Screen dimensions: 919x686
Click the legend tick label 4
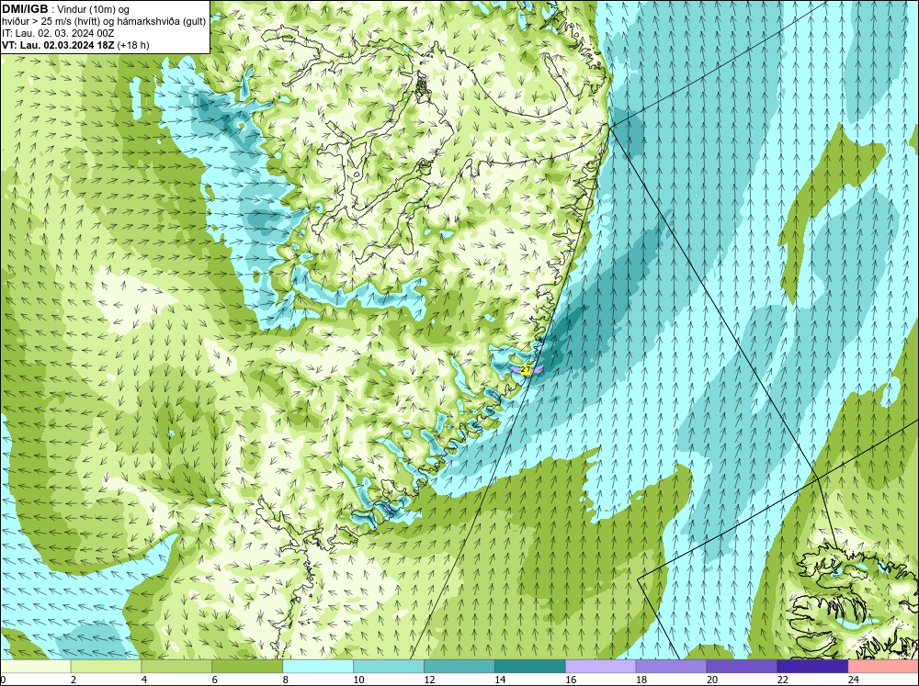[144, 680]
